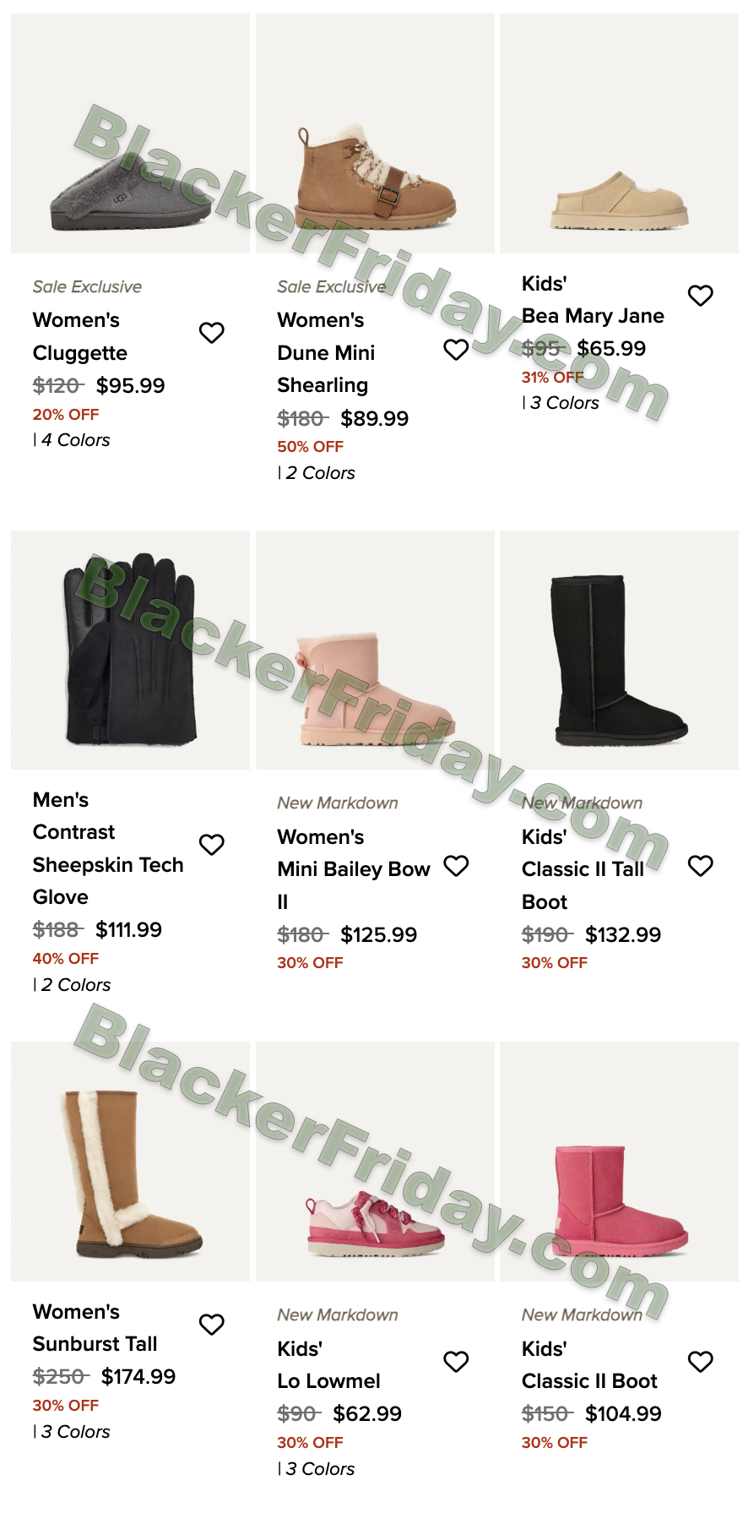Save Mini Bailey Bow II to favorites
Image resolution: width=743 pixels, height=1524 pixels.
click(x=456, y=866)
